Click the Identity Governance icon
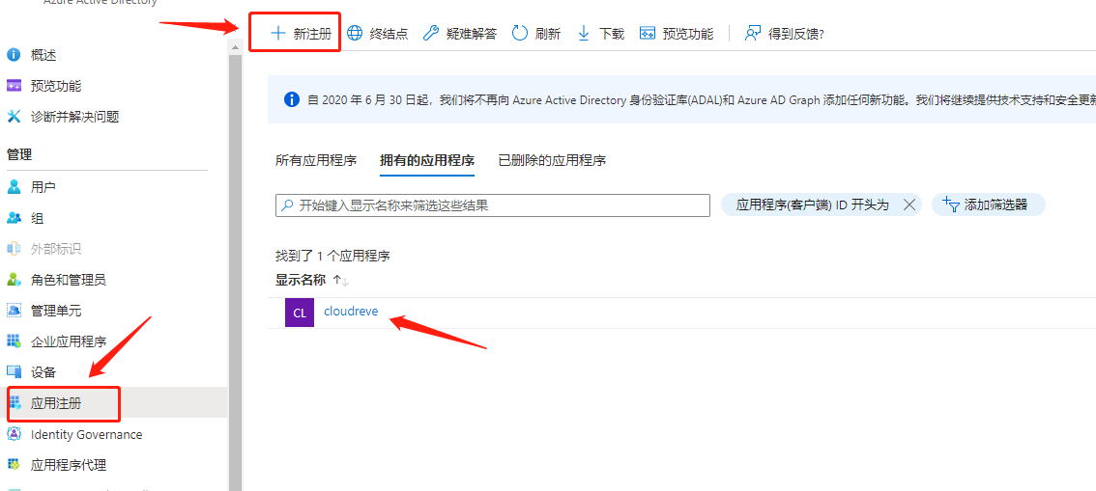Screen dimensions: 1096x491 [x=14, y=434]
